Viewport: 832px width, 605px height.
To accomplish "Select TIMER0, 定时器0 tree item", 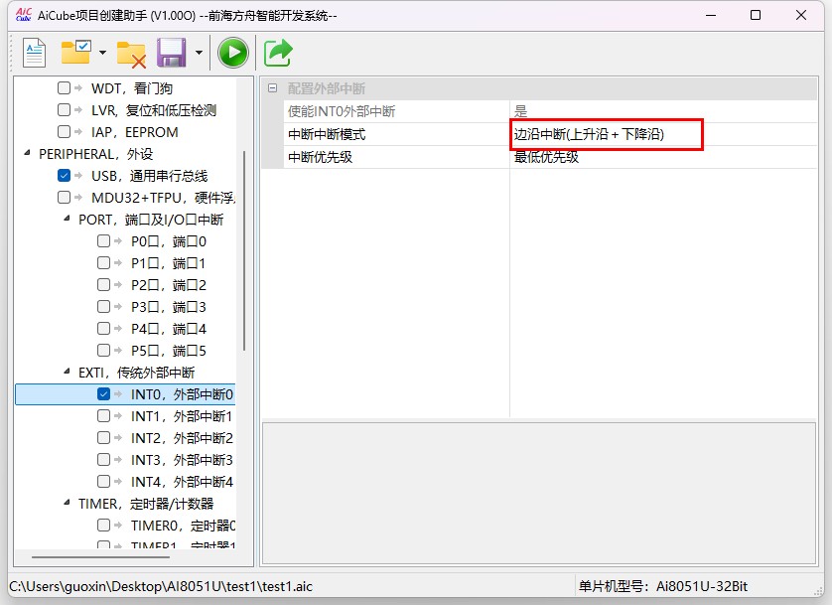I will (183, 526).
